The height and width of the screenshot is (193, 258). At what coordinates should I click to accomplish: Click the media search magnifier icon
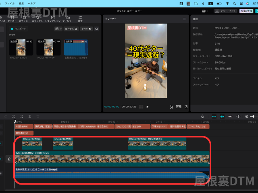tap(97, 29)
